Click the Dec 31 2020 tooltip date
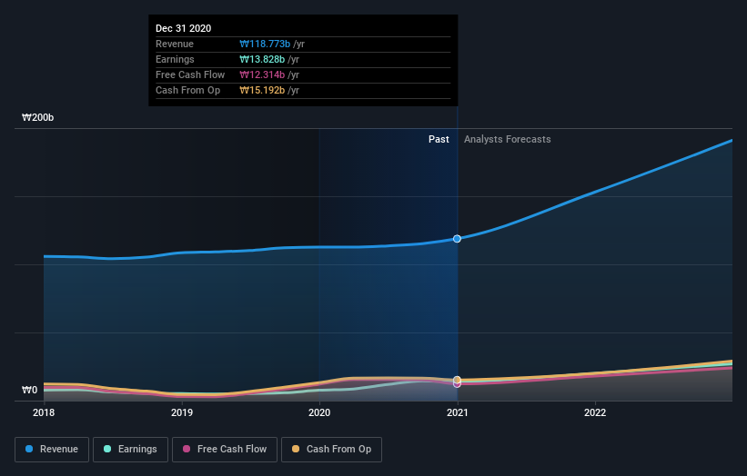747x476 pixels. click(x=184, y=28)
